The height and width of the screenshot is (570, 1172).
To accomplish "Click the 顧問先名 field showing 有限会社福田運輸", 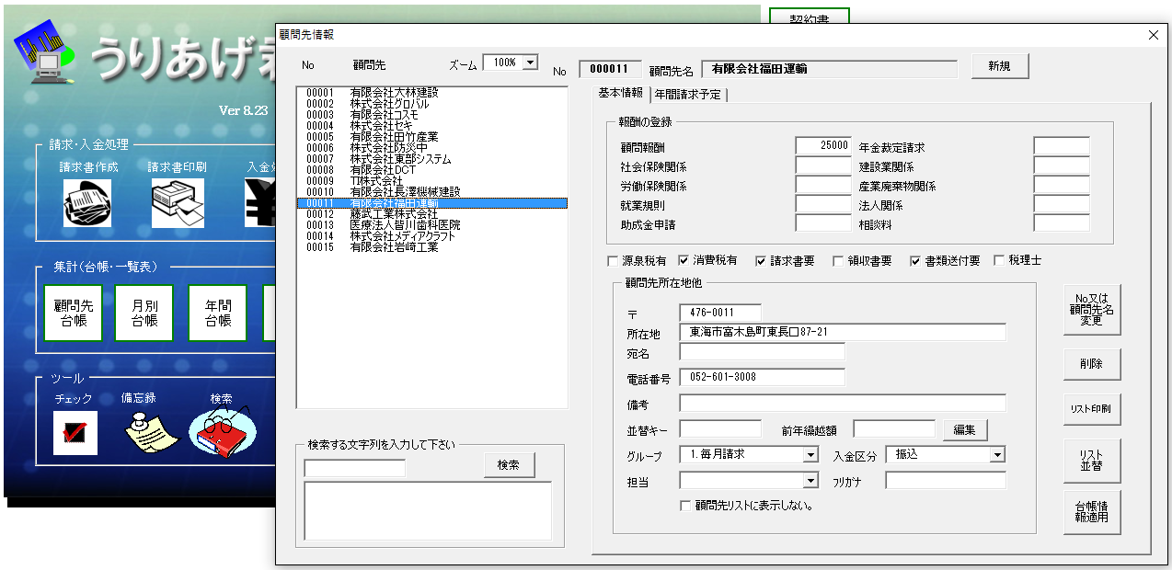I will coord(830,69).
